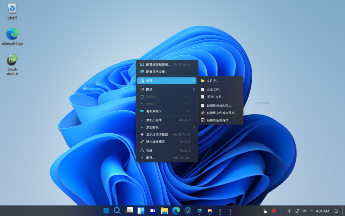Open the volume control in the tray
The width and height of the screenshot is (345, 216).
[x=304, y=211]
